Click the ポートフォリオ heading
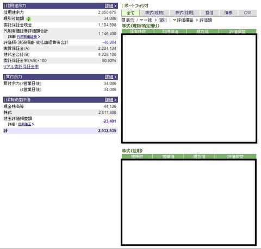 pos(136,6)
